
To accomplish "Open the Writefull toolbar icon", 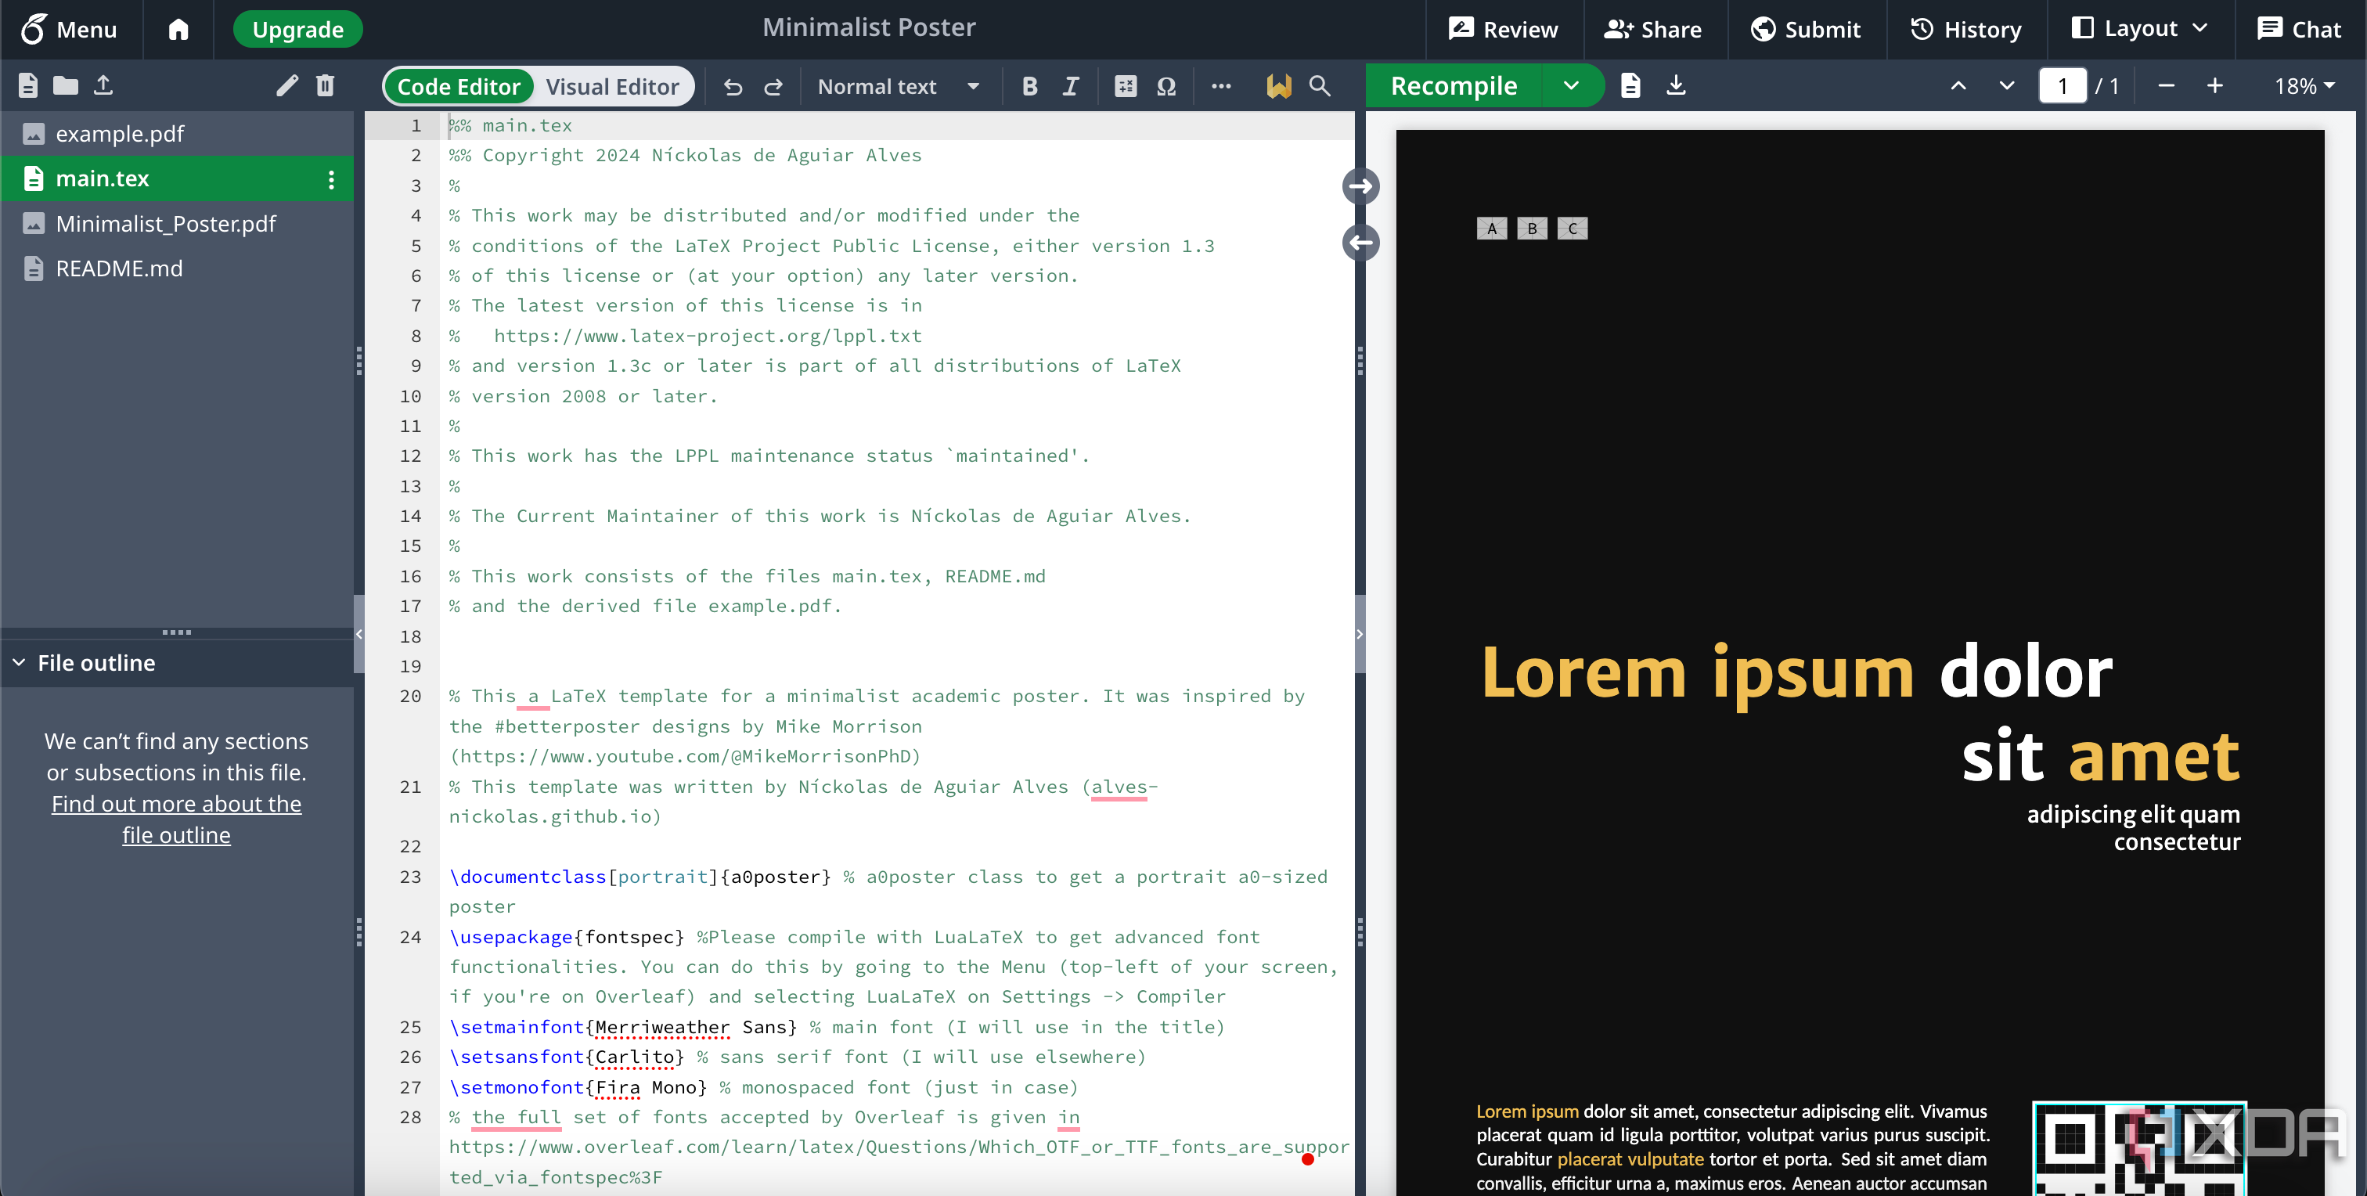I will click(x=1278, y=85).
